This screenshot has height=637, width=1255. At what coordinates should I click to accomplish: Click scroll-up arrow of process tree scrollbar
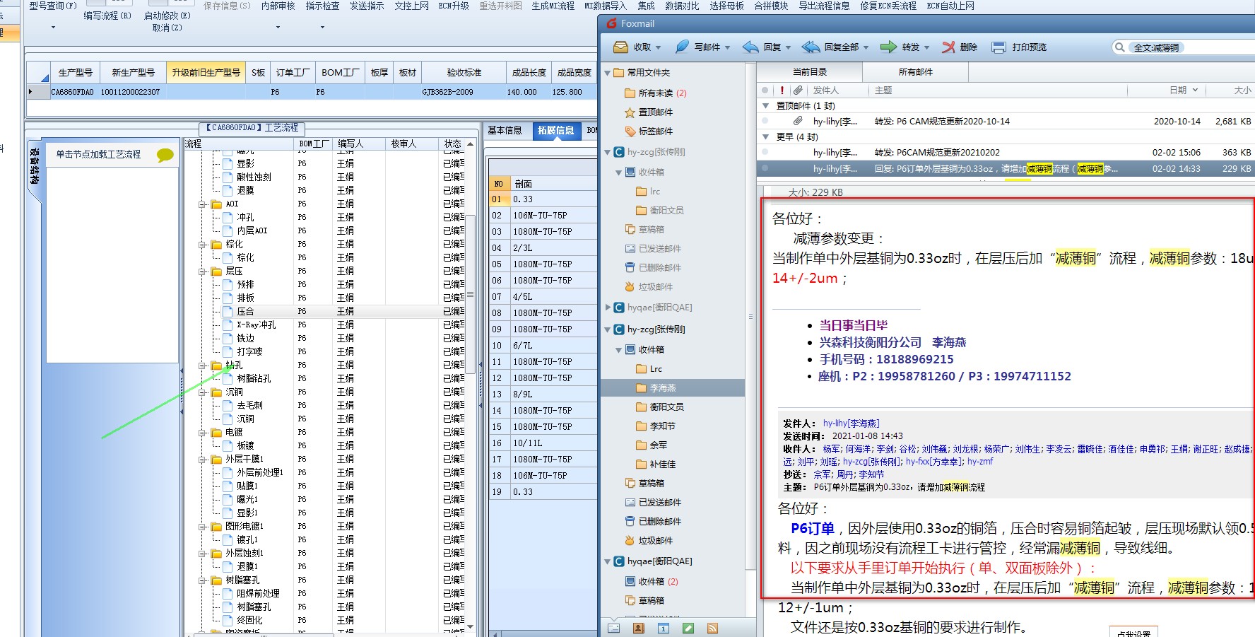point(471,144)
